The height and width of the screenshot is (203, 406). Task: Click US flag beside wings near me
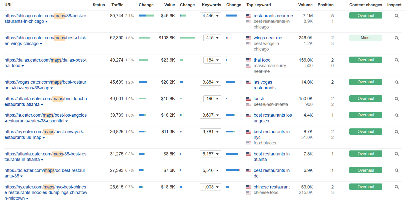coord(248,38)
